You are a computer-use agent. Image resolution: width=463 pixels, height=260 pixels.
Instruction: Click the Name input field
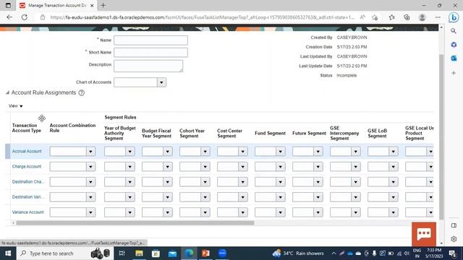[150, 40]
